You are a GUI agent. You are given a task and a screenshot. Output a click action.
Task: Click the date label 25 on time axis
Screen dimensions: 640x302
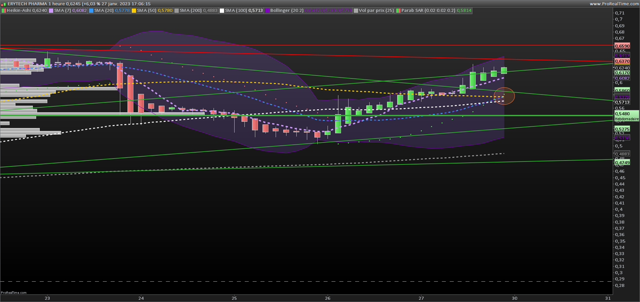coord(234,298)
